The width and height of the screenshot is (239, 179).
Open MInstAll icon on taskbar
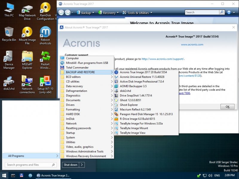(30, 175)
